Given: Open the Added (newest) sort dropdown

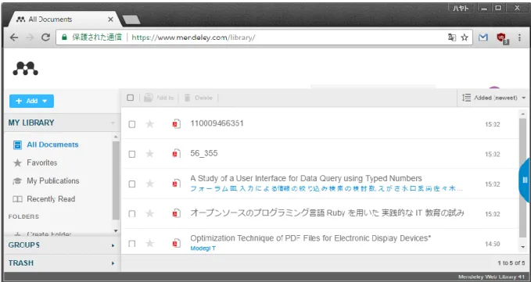Looking at the screenshot, I should [x=494, y=98].
